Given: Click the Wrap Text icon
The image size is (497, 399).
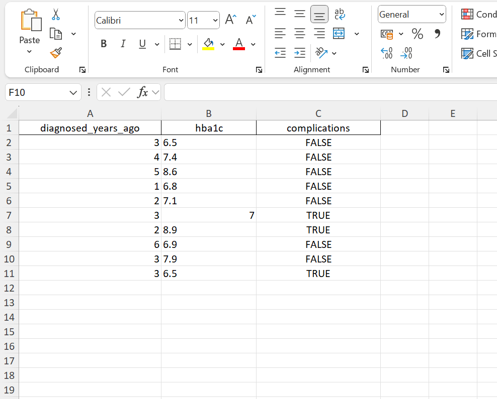Looking at the screenshot, I should pyautogui.click(x=340, y=14).
